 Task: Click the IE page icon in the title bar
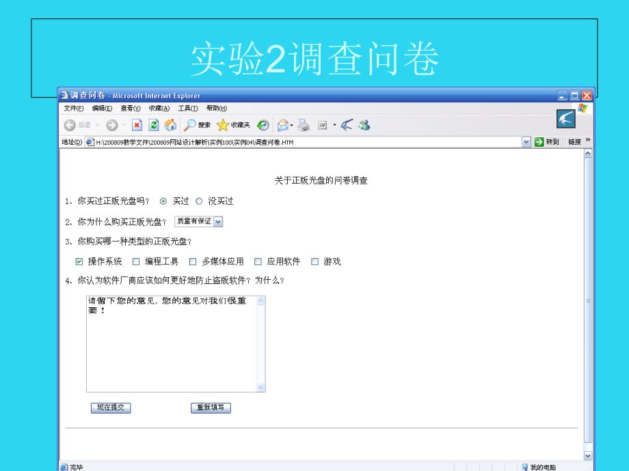click(x=64, y=96)
